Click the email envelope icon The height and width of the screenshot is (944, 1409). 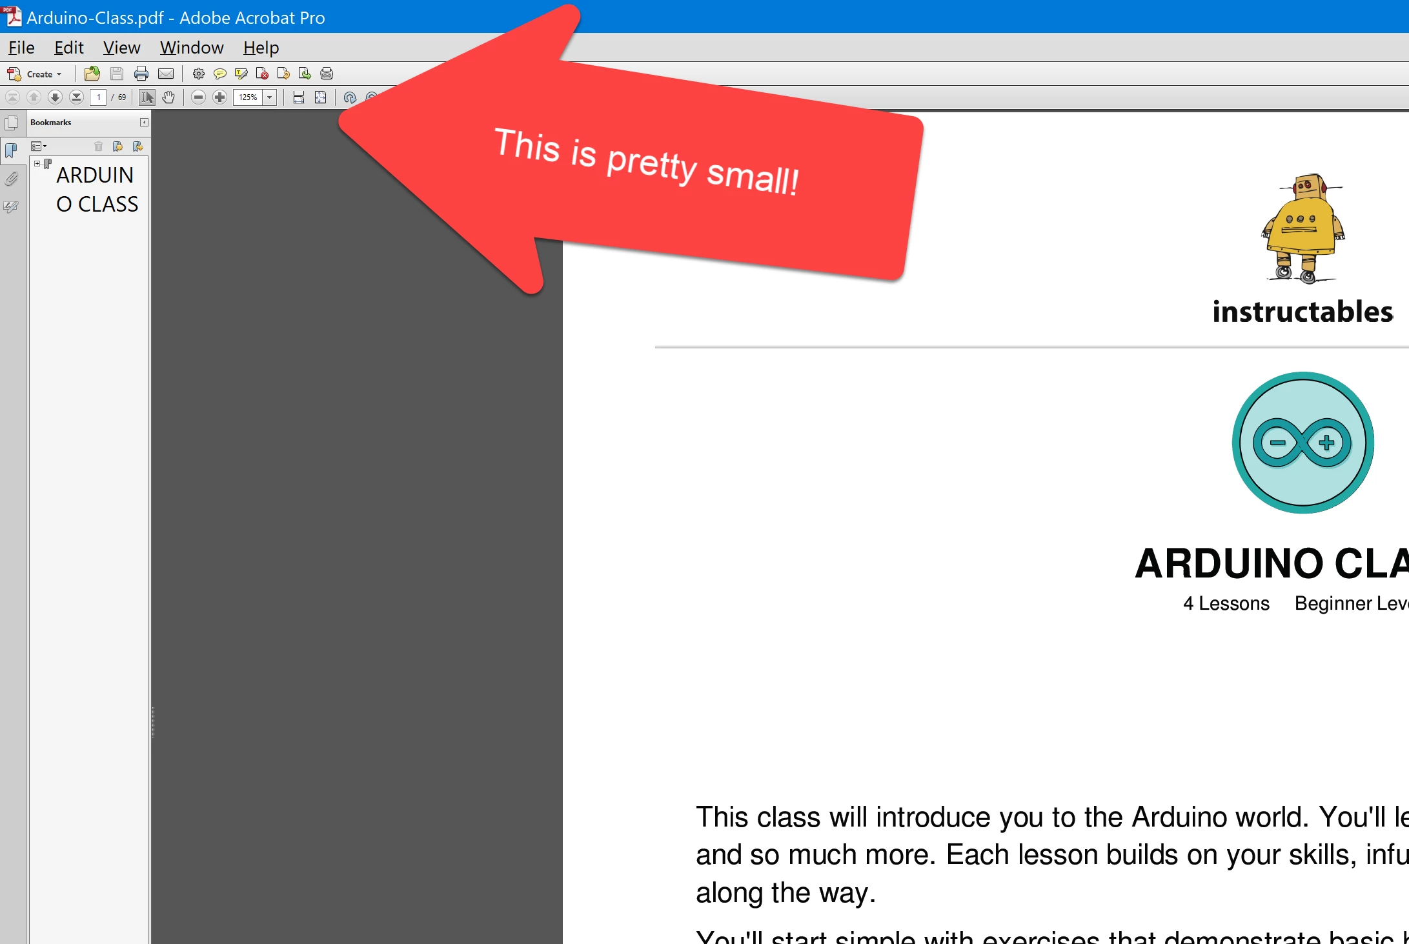tap(166, 74)
